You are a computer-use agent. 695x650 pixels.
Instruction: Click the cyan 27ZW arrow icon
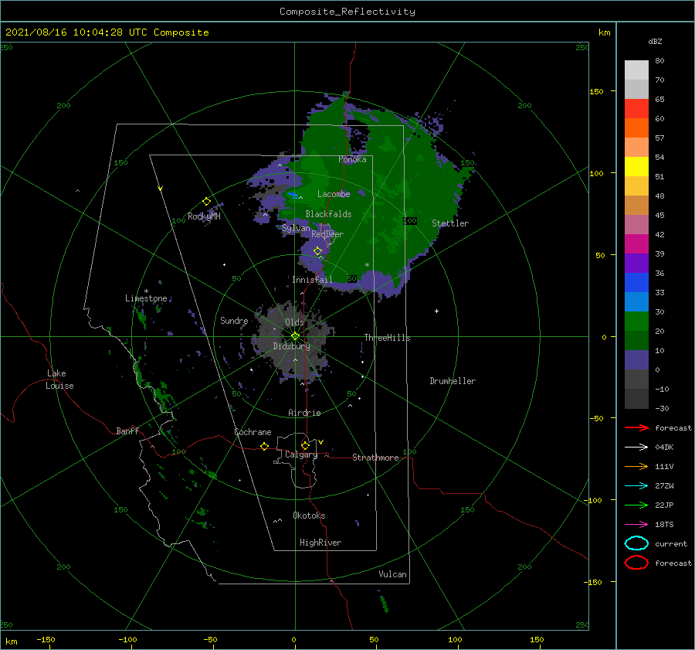636,486
